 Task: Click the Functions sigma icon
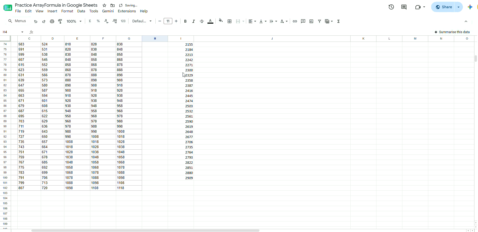(338, 21)
